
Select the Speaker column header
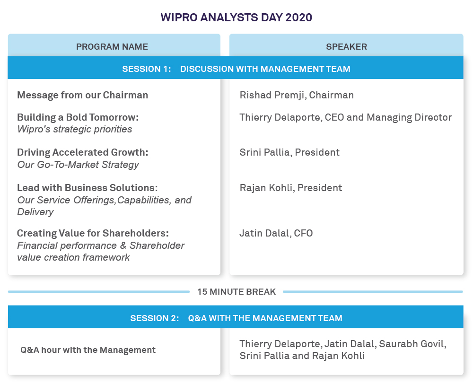pos(346,47)
